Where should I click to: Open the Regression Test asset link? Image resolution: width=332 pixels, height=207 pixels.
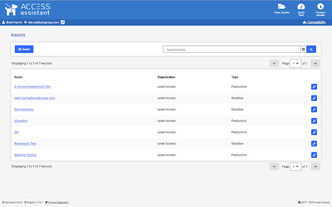coord(25,143)
